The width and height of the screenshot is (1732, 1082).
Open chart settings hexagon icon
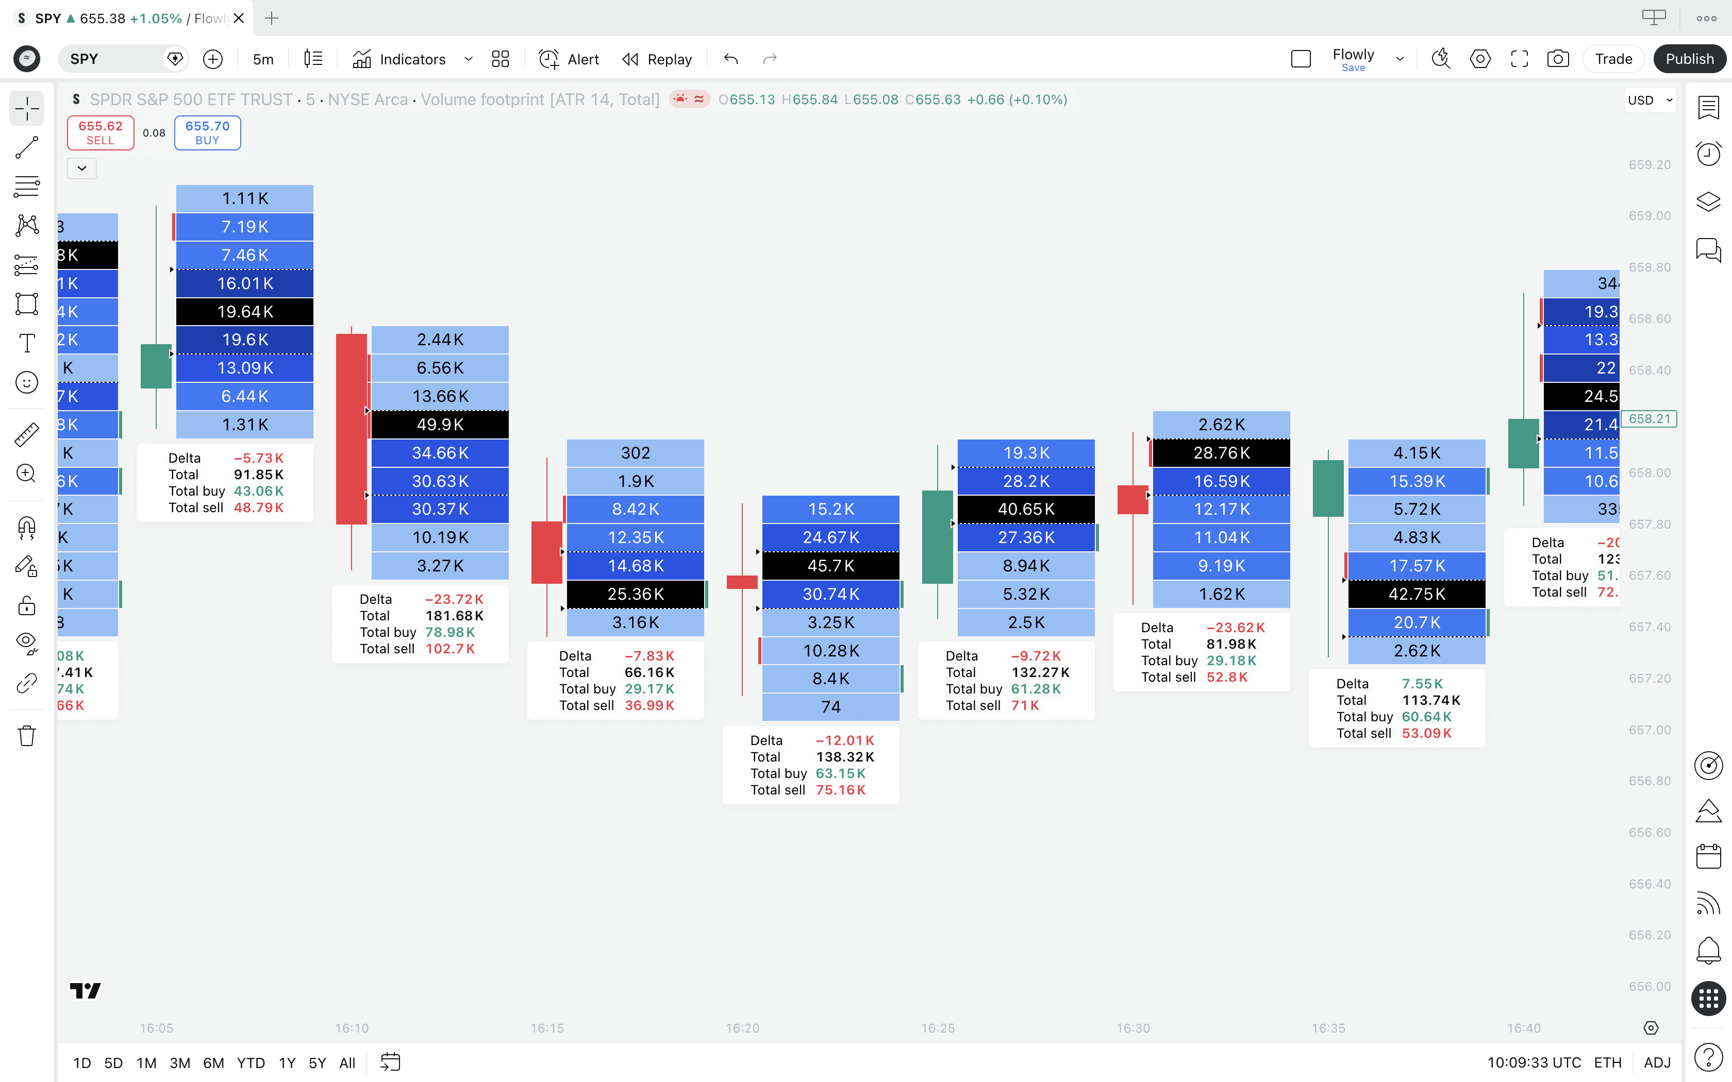pos(1480,59)
